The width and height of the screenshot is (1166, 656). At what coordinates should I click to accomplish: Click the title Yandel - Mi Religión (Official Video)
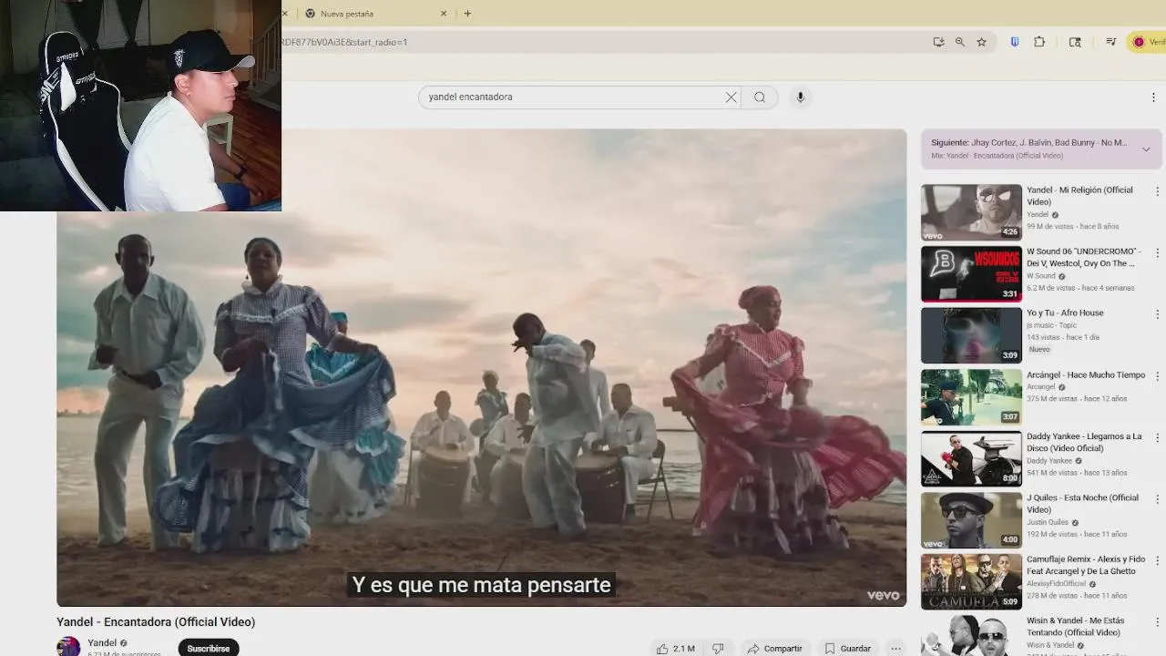coord(1079,196)
